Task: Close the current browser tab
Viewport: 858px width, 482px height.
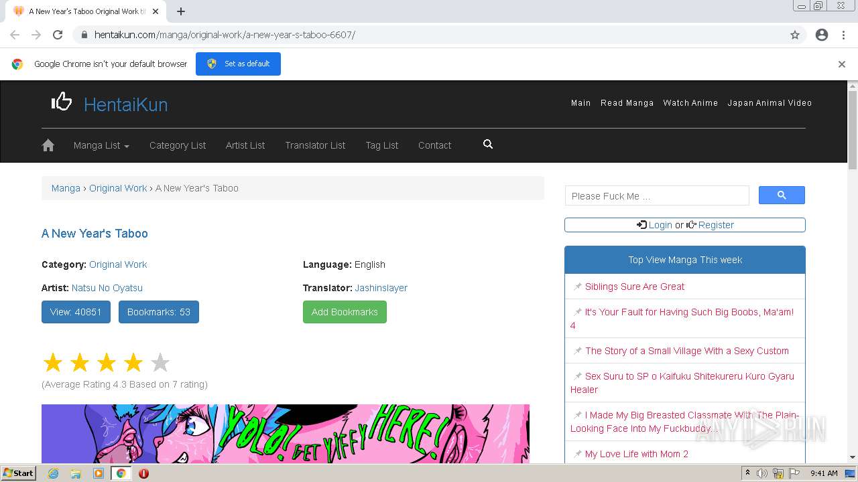Action: pyautogui.click(x=156, y=11)
